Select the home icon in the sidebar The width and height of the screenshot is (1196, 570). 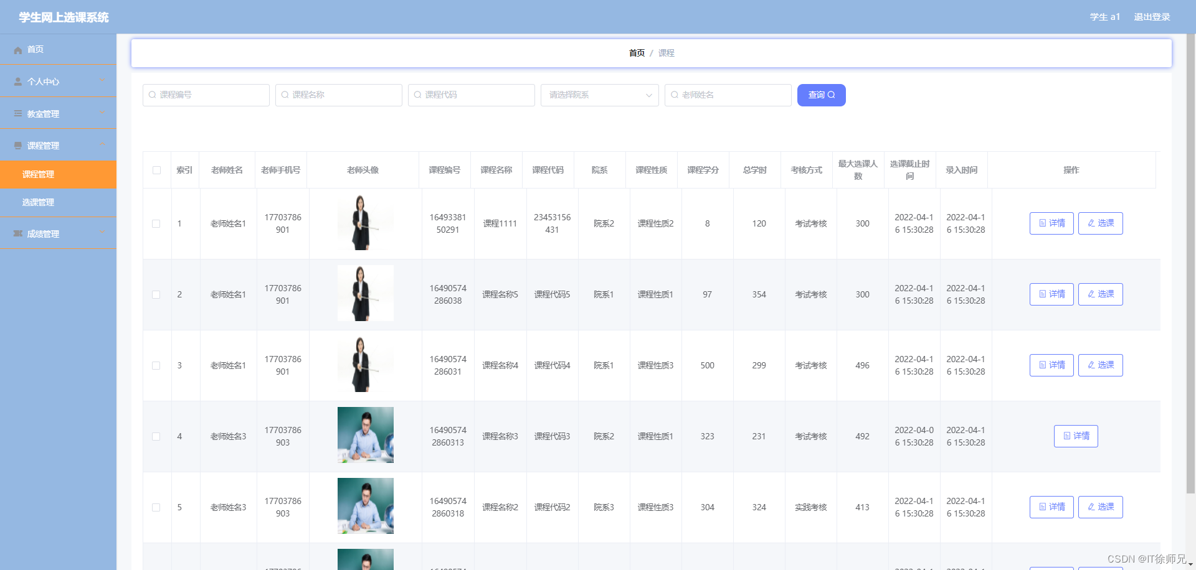[17, 49]
